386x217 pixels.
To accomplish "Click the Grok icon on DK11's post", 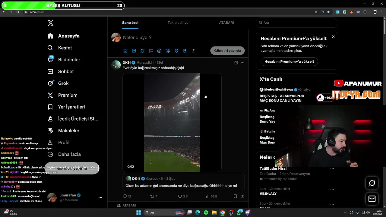I will click(236, 63).
